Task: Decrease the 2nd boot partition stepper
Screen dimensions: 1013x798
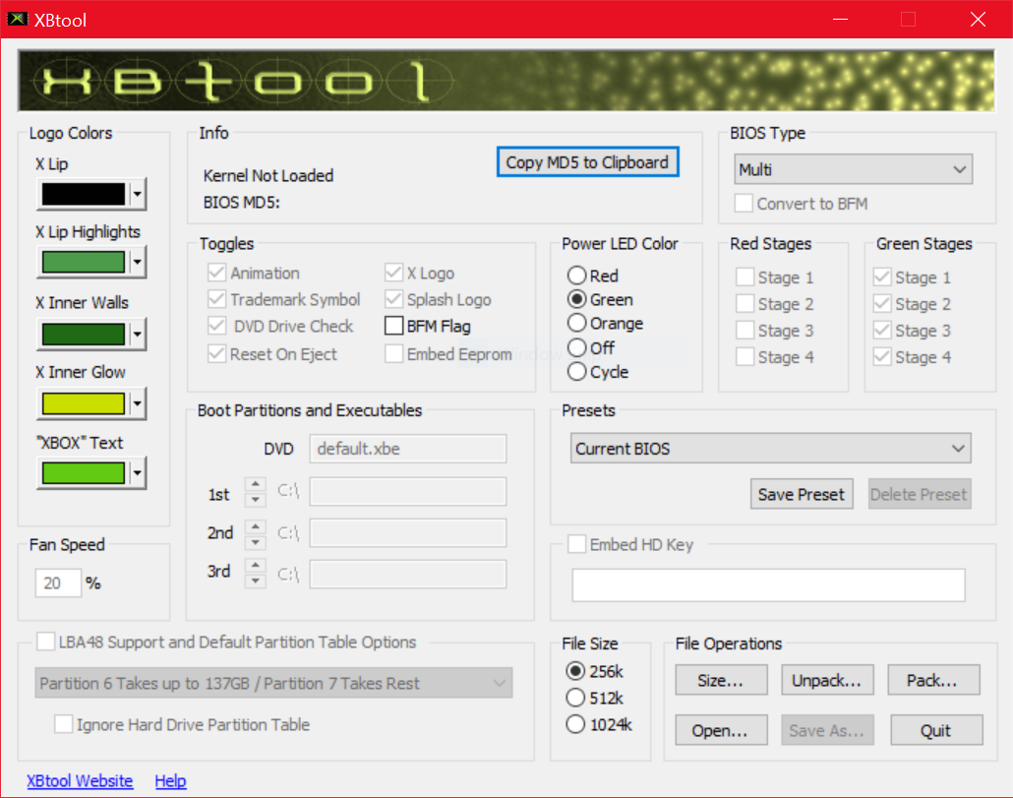Action: 255,541
